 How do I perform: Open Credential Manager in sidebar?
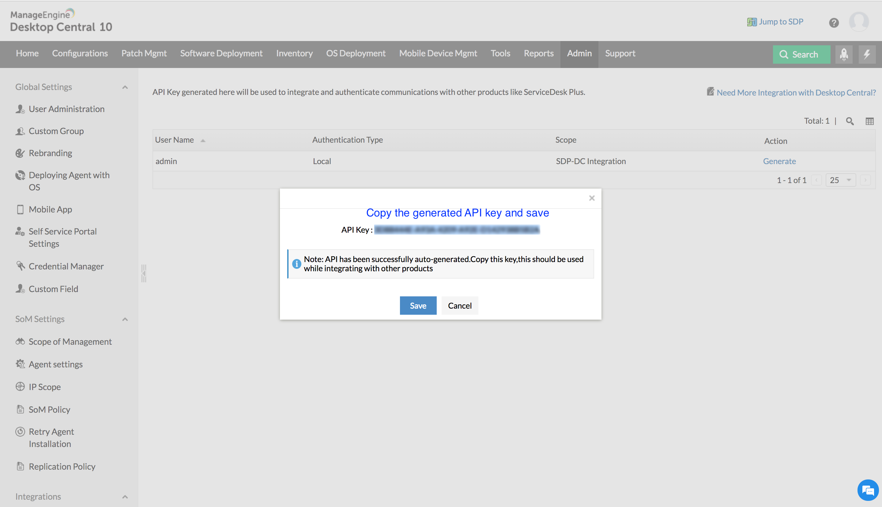click(x=66, y=266)
